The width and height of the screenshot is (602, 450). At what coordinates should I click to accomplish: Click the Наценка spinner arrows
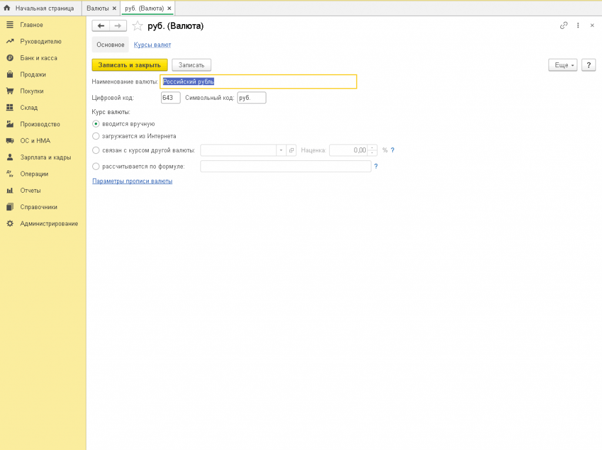click(x=372, y=150)
